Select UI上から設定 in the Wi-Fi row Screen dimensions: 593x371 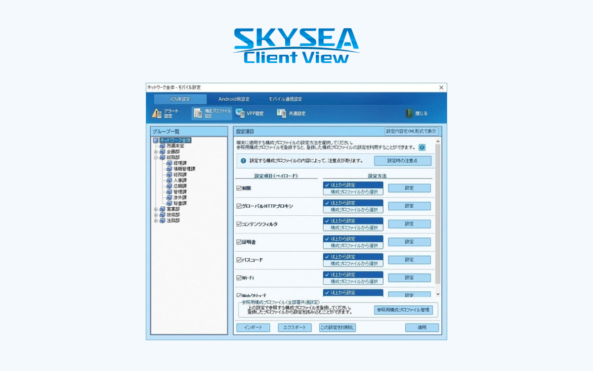(x=353, y=275)
